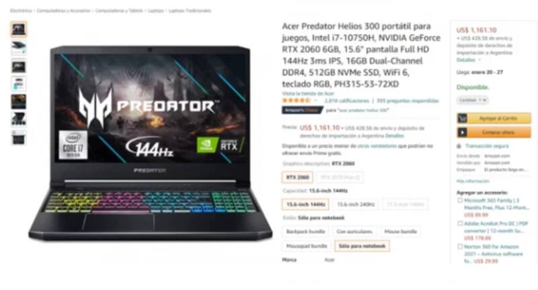Select the last product thumbnail image
The width and height of the screenshot is (538, 290).
pyautogui.click(x=19, y=138)
